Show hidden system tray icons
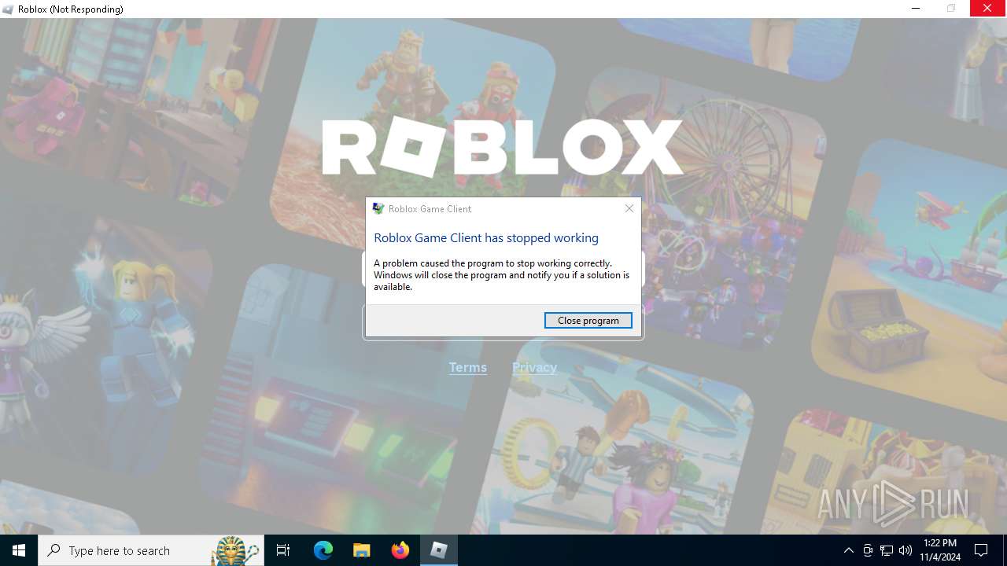Screen dimensions: 1007x566 pyautogui.click(x=848, y=550)
